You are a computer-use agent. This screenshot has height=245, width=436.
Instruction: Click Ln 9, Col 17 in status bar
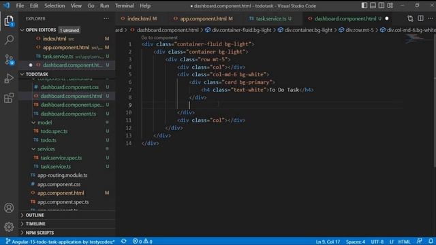[x=328, y=242]
